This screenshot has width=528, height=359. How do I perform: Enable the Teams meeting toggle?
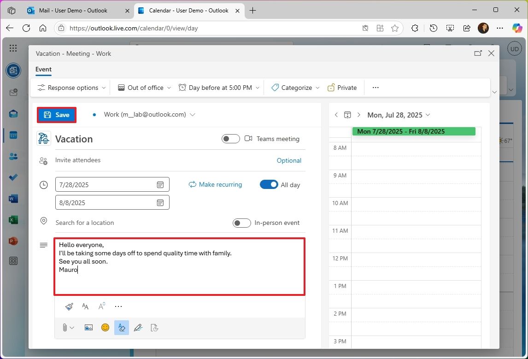point(230,138)
